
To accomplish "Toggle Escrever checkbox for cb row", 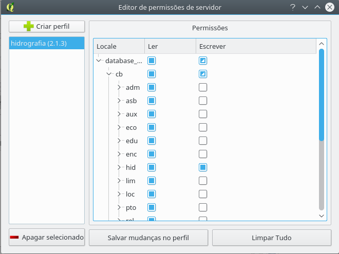I will pos(203,74).
